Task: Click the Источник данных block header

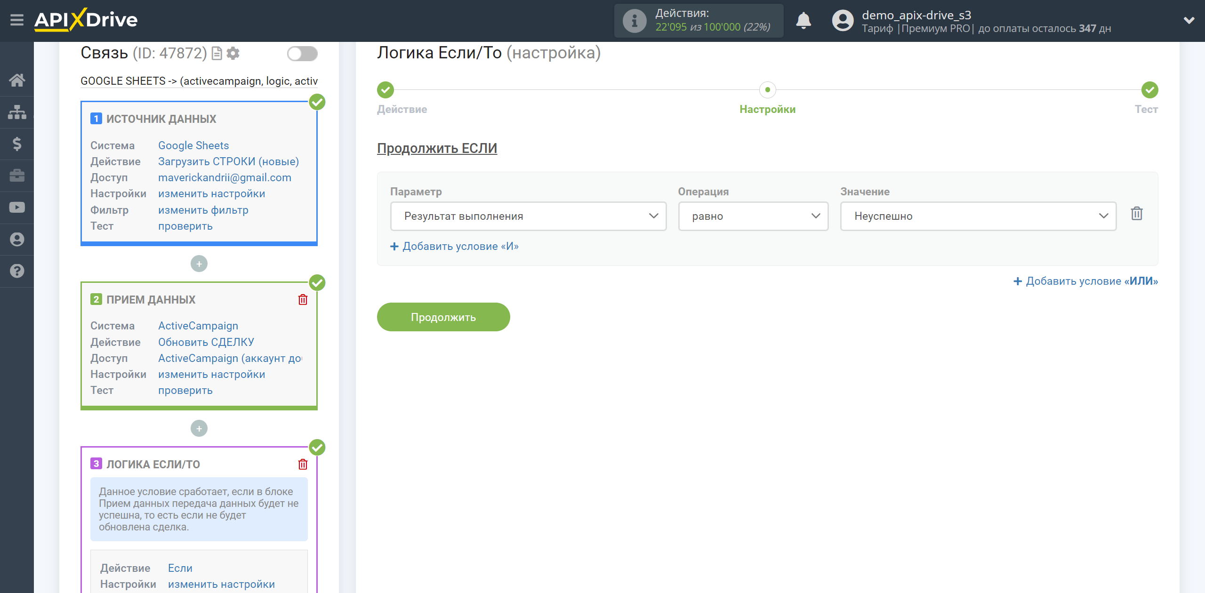Action: point(161,119)
